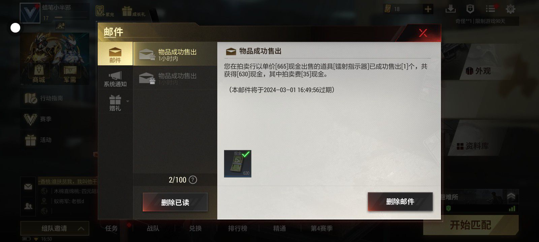Open the envelope mail icon in chat
This screenshot has width=539, height=242.
[x=28, y=187]
